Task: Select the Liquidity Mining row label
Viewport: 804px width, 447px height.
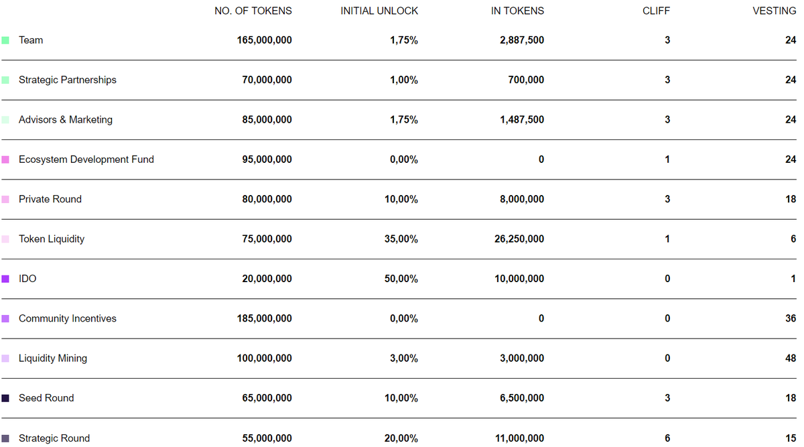Action: point(53,359)
